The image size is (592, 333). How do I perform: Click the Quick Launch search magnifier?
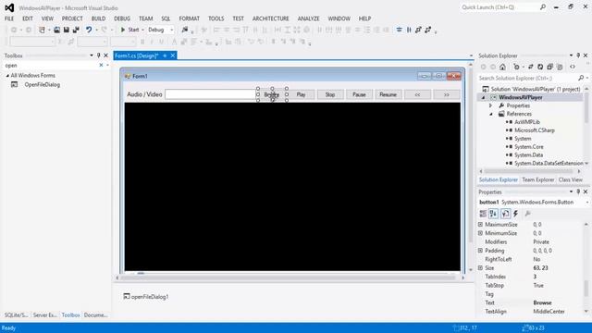(x=543, y=7)
